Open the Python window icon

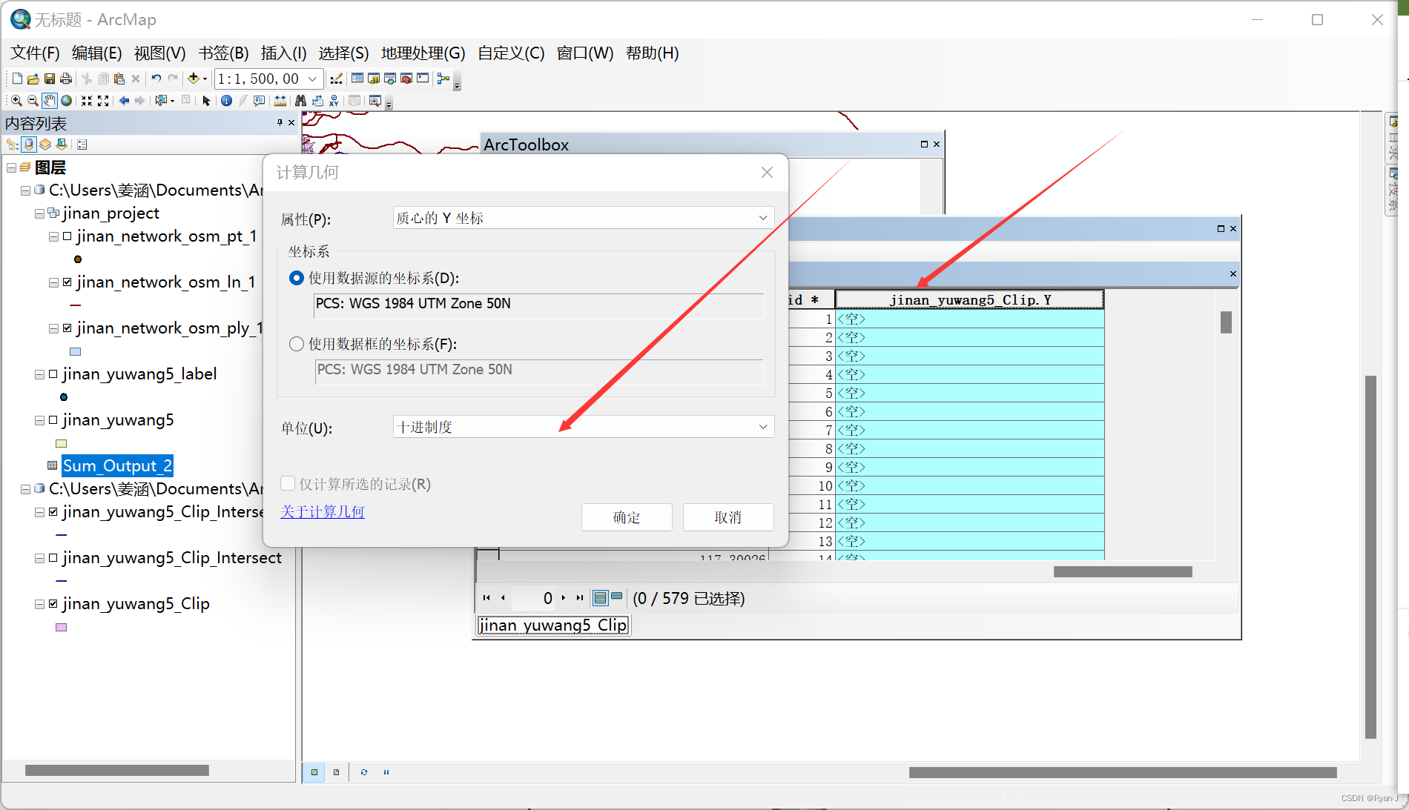pyautogui.click(x=423, y=79)
